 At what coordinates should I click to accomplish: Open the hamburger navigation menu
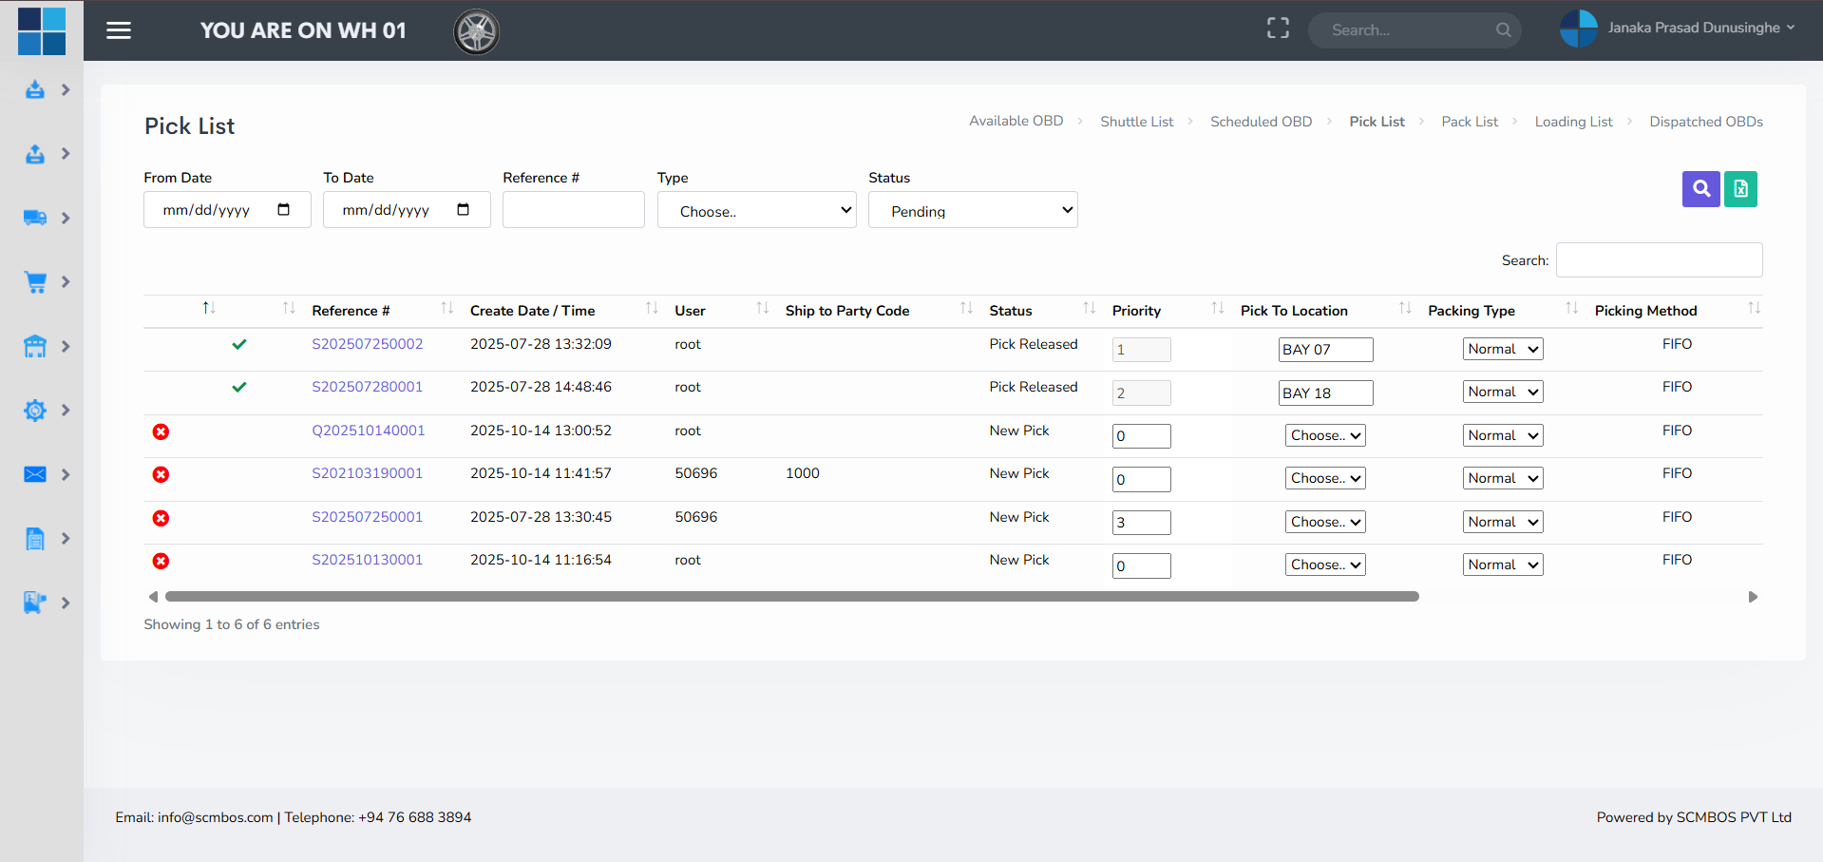click(119, 30)
